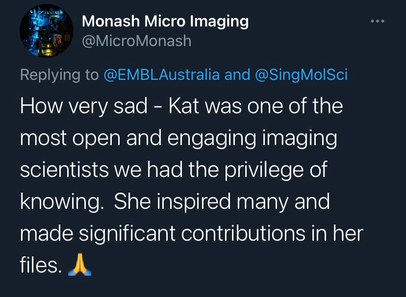Click the @MicroMonash handle
Screen dimensions: 406x297
[136, 40]
